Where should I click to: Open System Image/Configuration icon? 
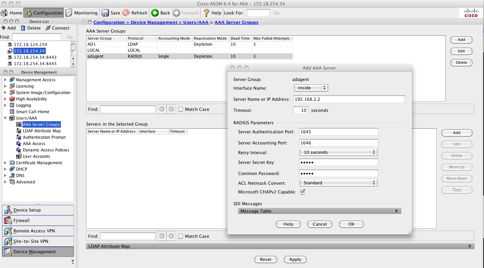(12, 92)
